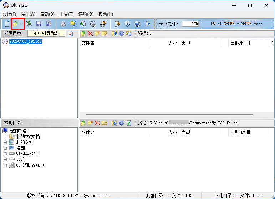Click the notepad with gear toolbar icon

[x=117, y=24]
